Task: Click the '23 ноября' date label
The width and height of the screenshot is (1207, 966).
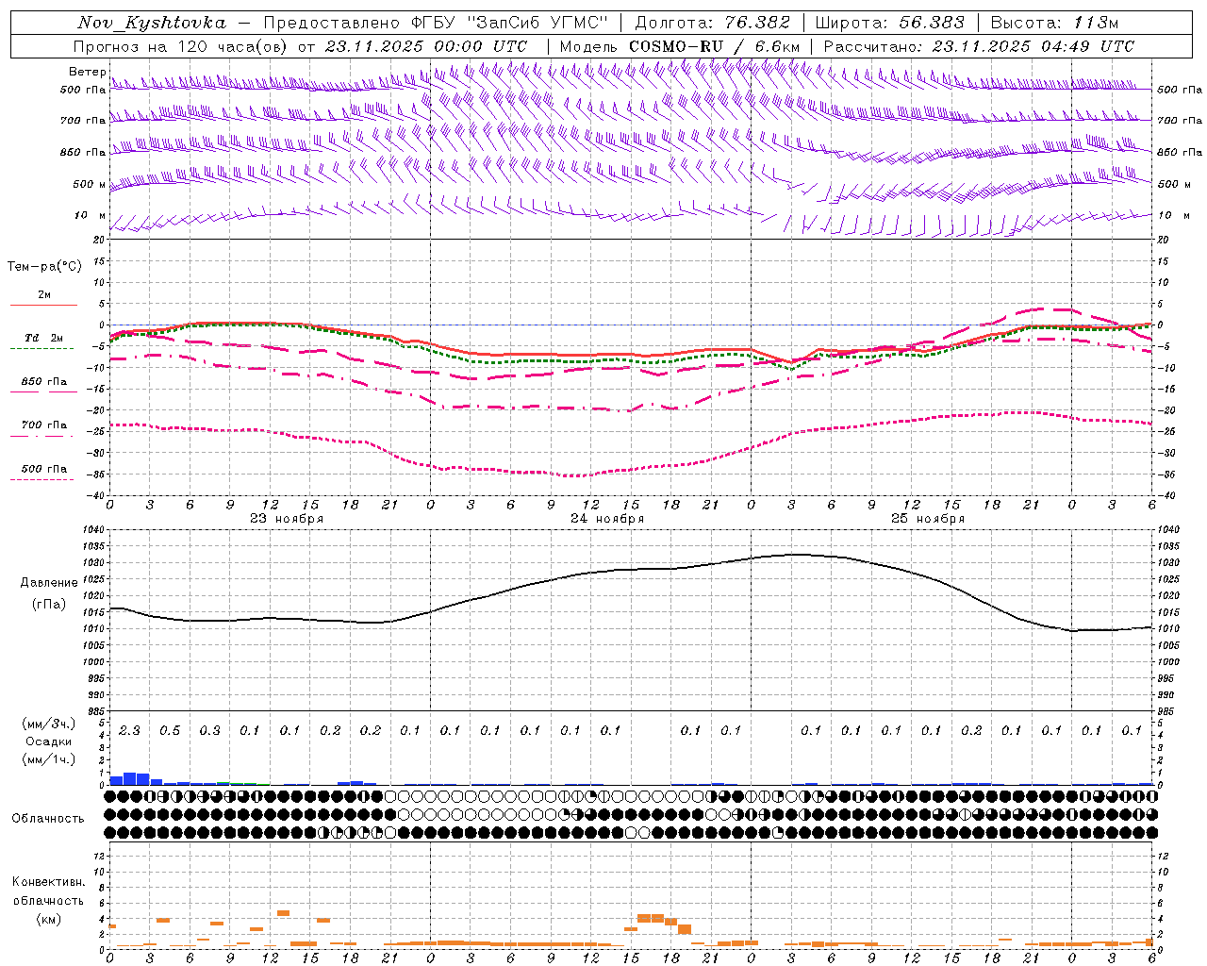Action: tap(287, 519)
